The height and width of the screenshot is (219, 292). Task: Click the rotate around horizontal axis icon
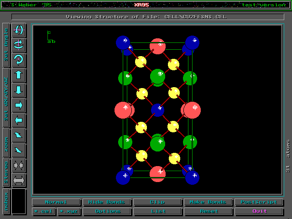click(x=18, y=30)
